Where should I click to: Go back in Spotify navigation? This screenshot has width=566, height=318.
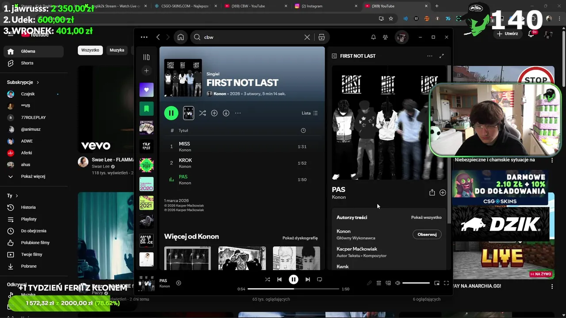coord(158,37)
